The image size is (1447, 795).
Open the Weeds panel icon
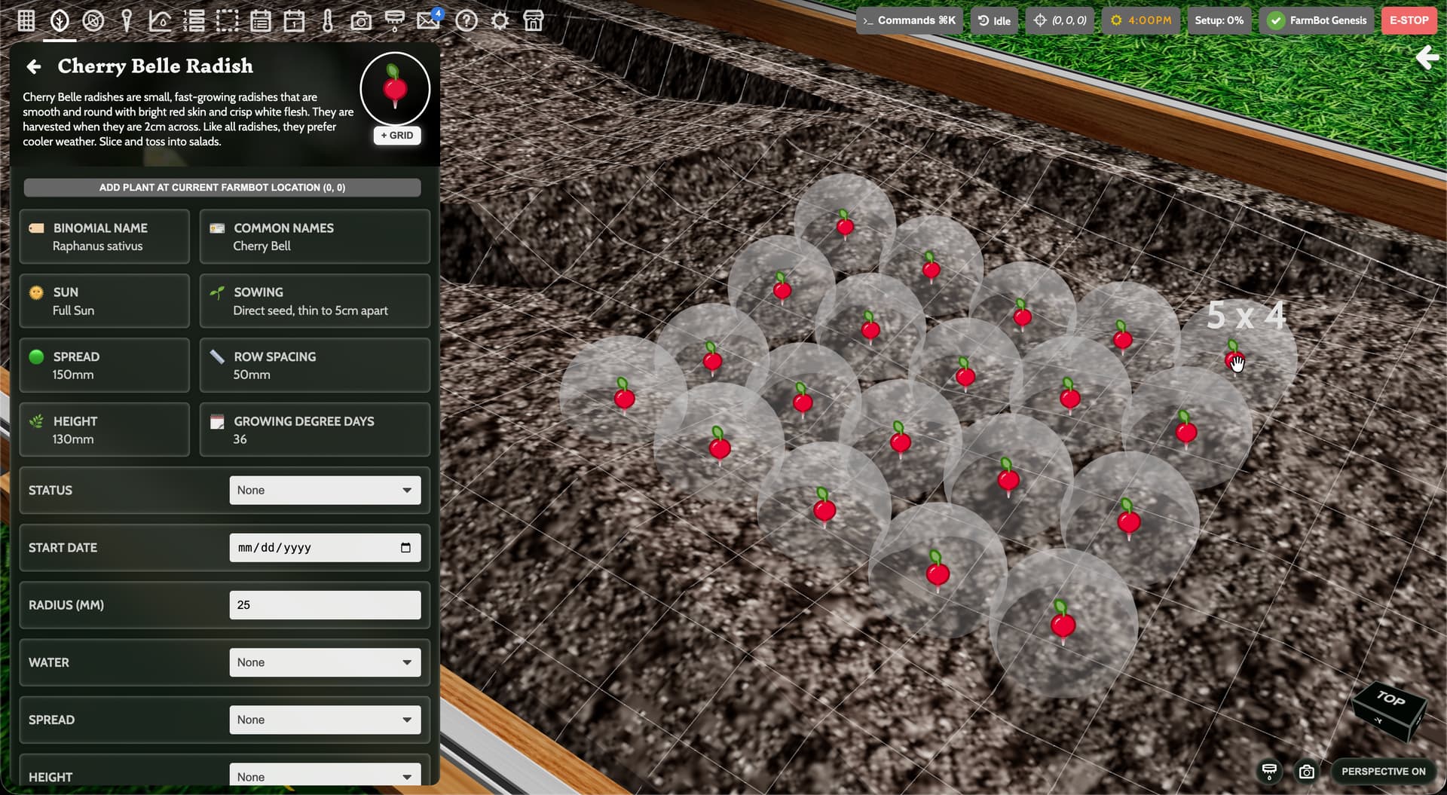click(93, 20)
